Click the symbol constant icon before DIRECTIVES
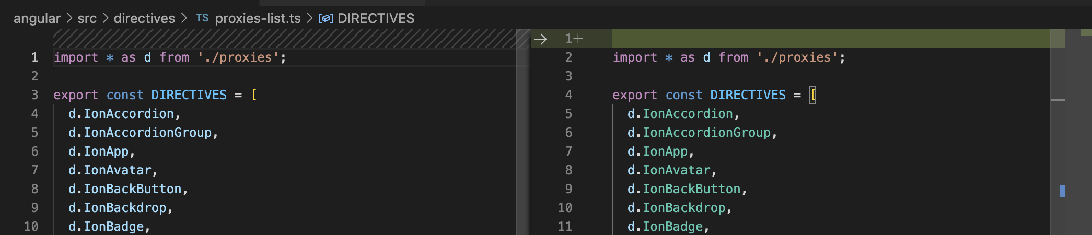Viewport: 1092px width, 235px height. (x=326, y=18)
